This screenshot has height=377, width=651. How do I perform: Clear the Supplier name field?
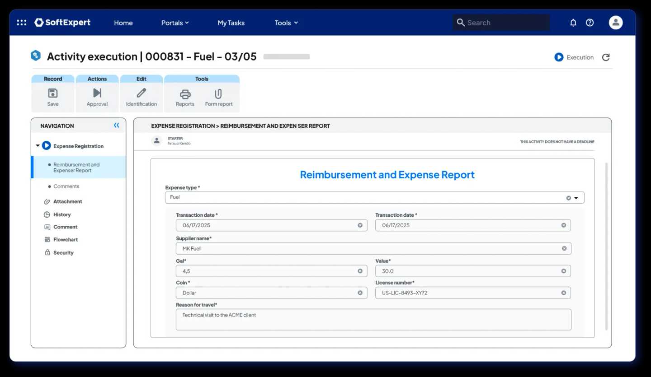(x=564, y=248)
